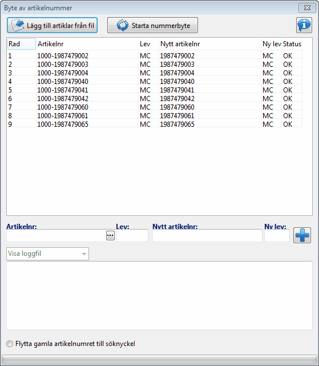Click Starta nummerbyte button
This screenshot has width=319, height=366.
click(152, 25)
